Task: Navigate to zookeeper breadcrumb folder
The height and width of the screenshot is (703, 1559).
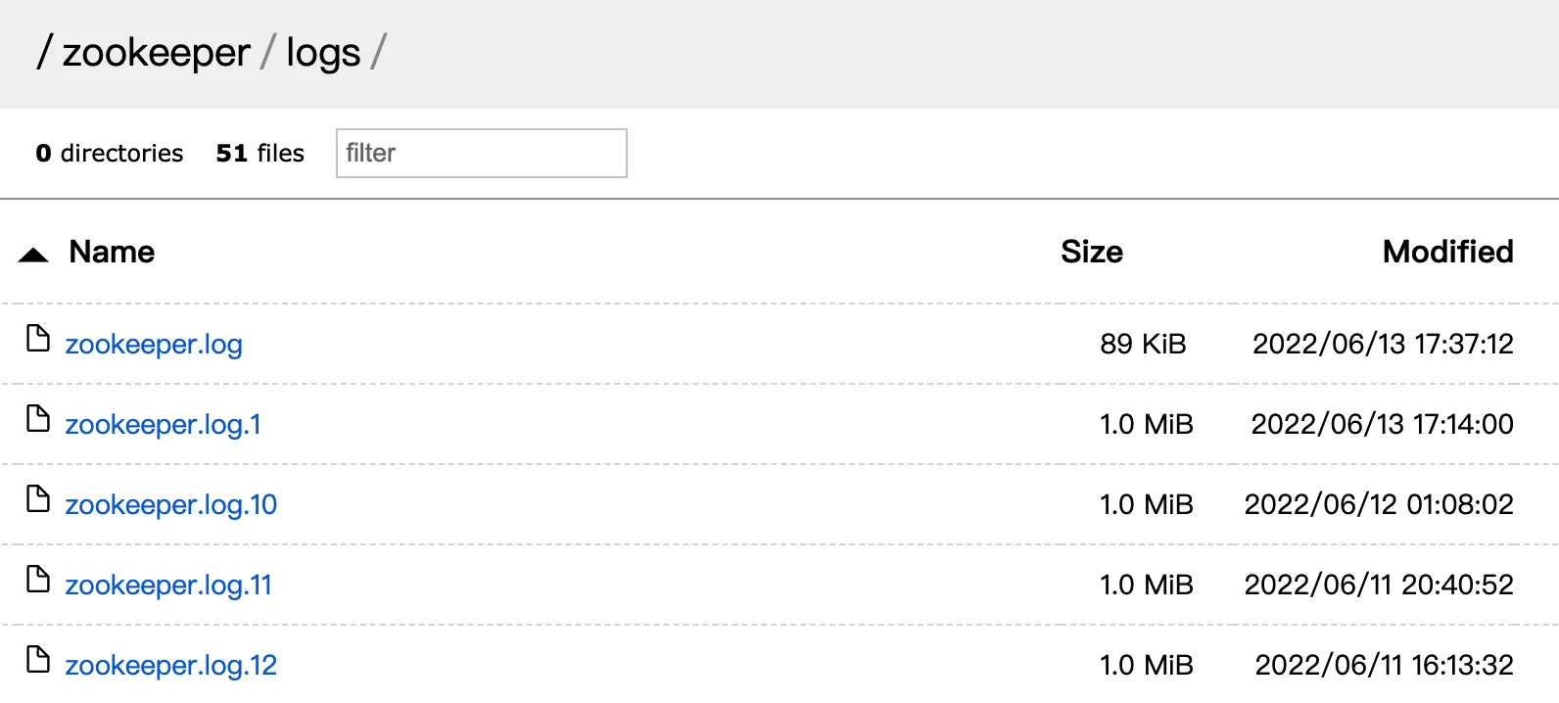Action: pos(156,53)
